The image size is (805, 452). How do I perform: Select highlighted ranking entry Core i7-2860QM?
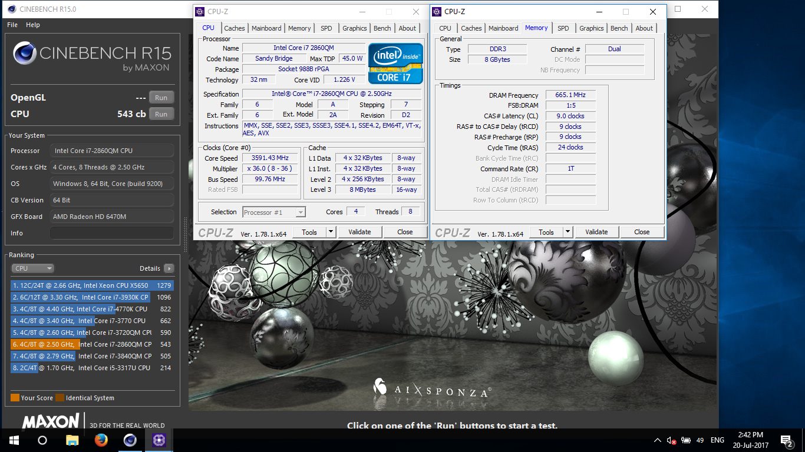pos(93,344)
